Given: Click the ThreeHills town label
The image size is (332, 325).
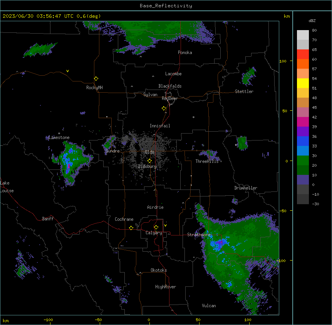Looking at the screenshot, I should 207,161.
